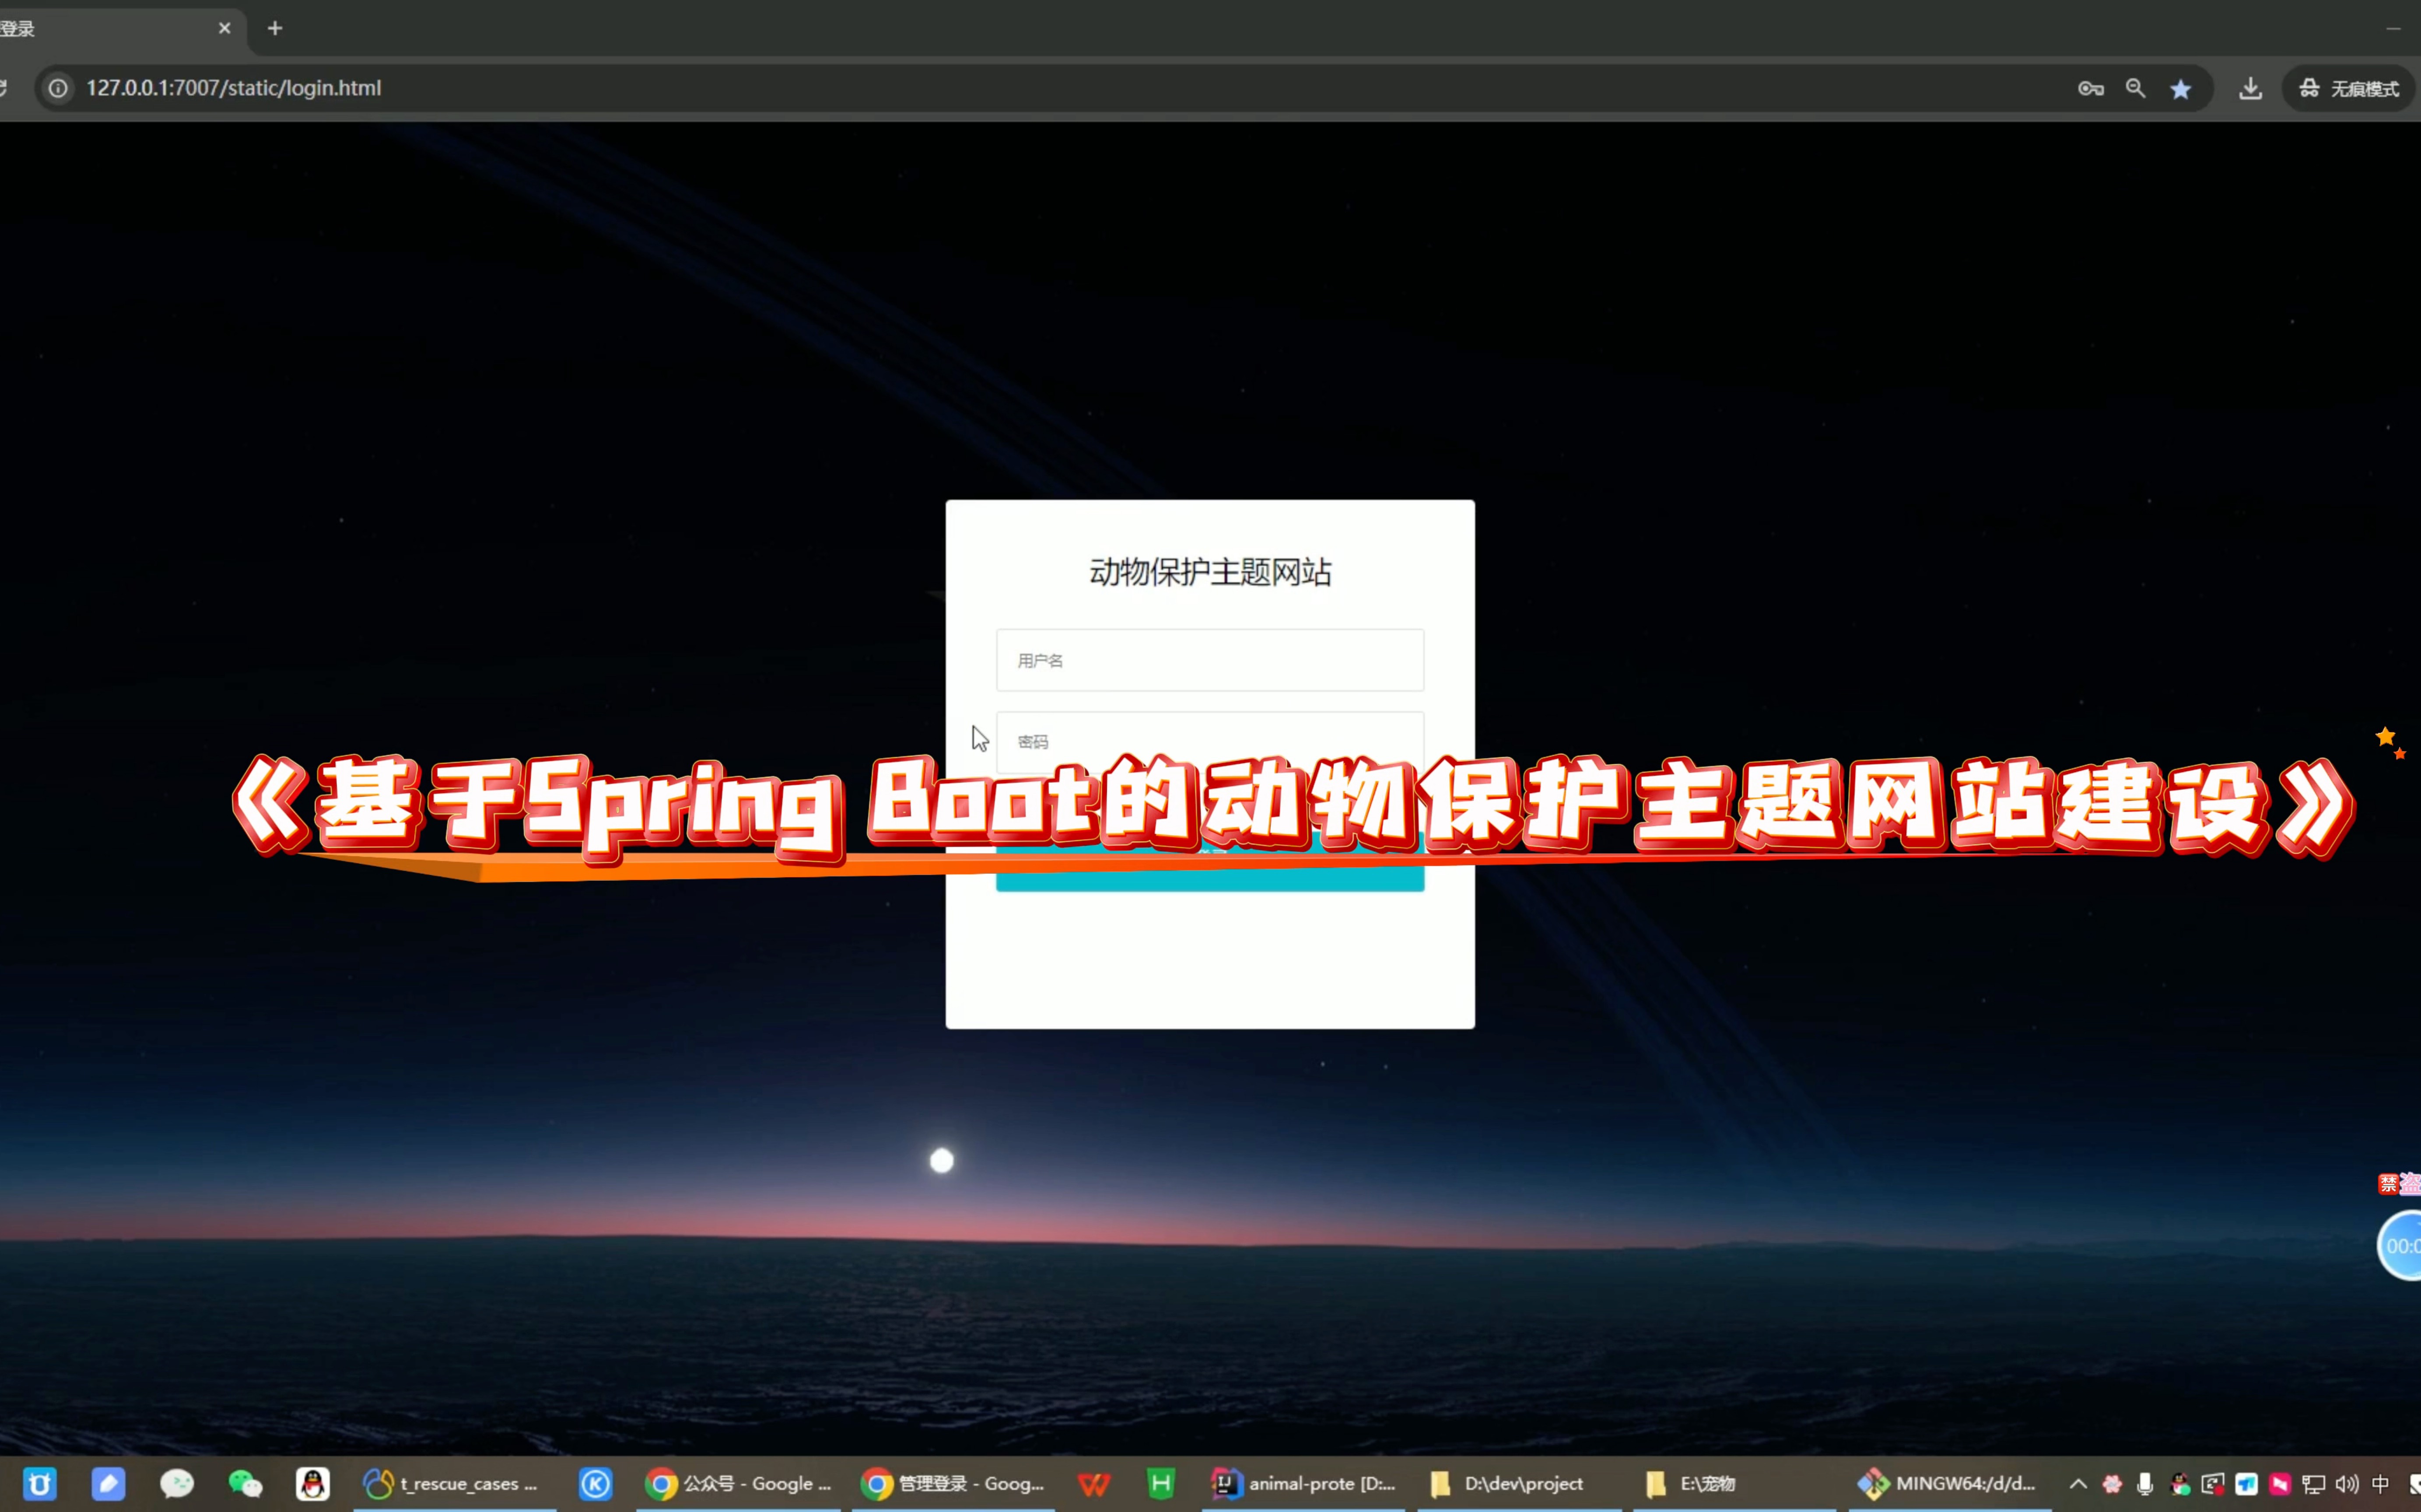Open the E:\宠物 folder window
Image resolution: width=2421 pixels, height=1512 pixels.
tap(1735, 1484)
